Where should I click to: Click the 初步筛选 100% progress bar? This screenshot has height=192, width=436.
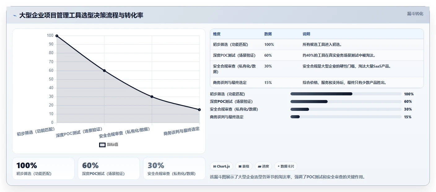(346, 94)
